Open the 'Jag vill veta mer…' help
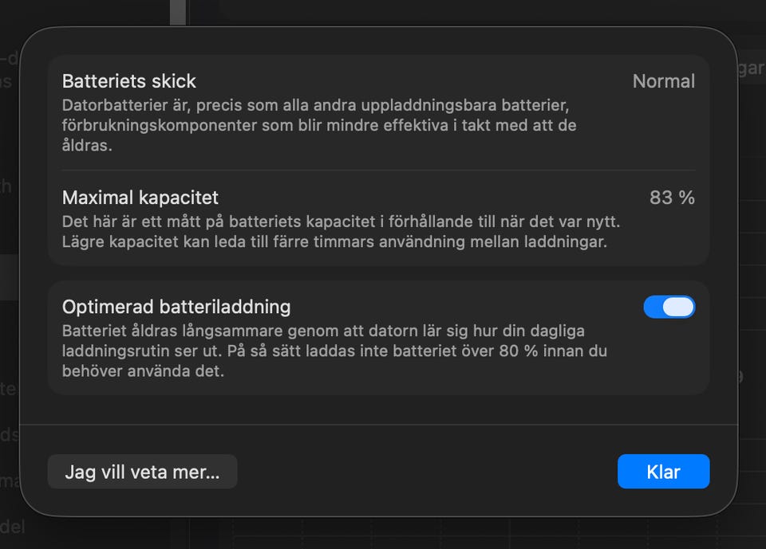The width and height of the screenshot is (766, 549). (142, 472)
